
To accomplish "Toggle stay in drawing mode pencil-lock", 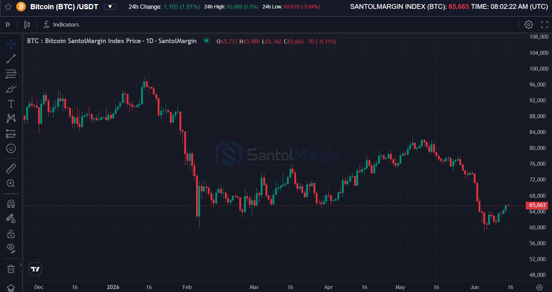I will point(11,218).
